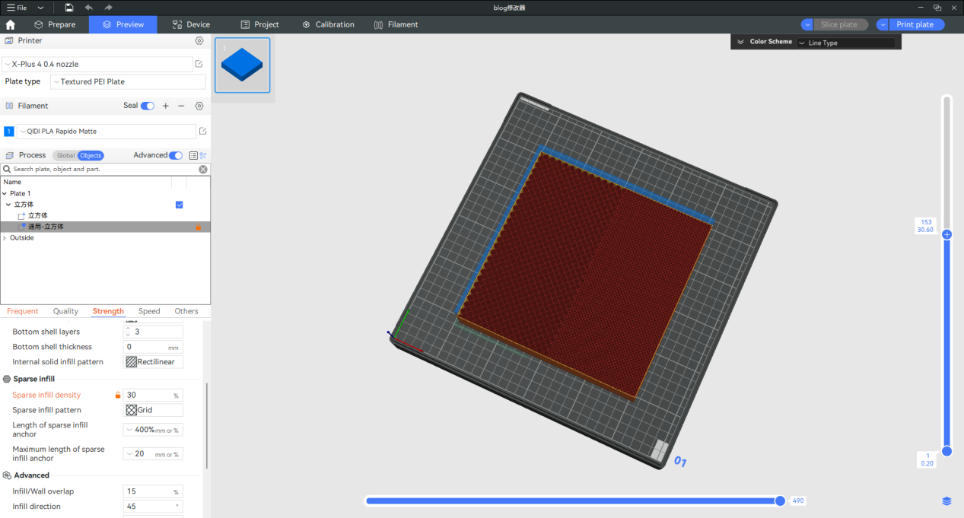This screenshot has width=964, height=518.
Task: Switch to the Prepare tab
Action: tap(54, 24)
